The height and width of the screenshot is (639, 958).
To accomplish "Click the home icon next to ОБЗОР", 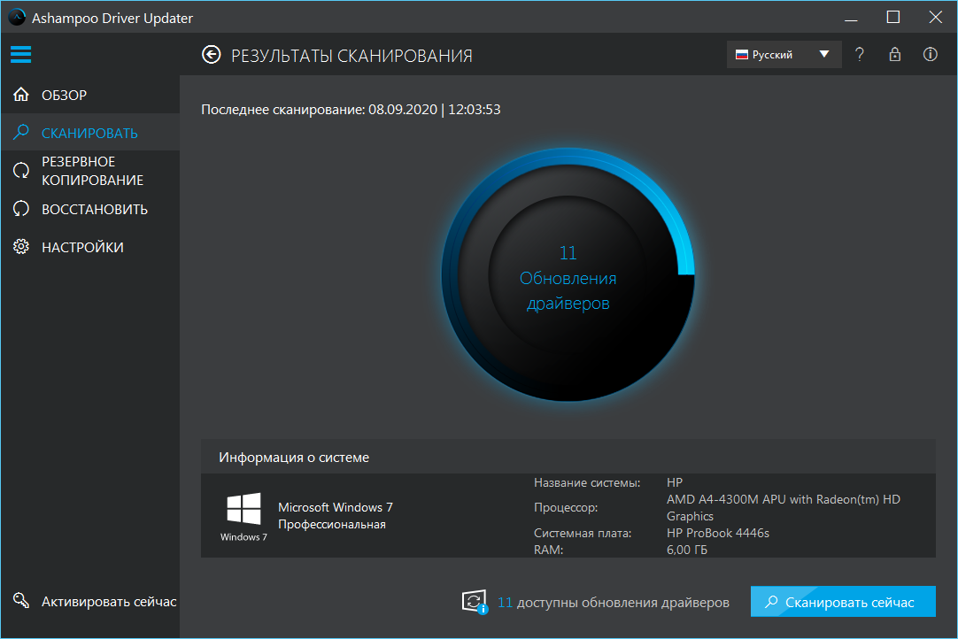I will (21, 95).
